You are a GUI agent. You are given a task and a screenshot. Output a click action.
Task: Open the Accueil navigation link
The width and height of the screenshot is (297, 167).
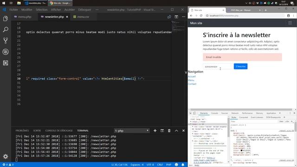[192, 77]
